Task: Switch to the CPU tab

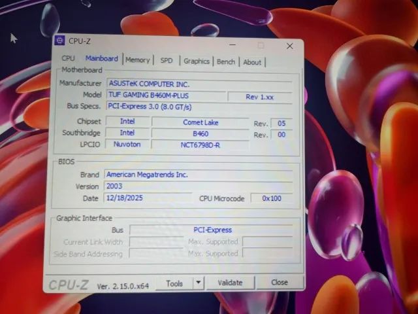Action: [x=68, y=58]
